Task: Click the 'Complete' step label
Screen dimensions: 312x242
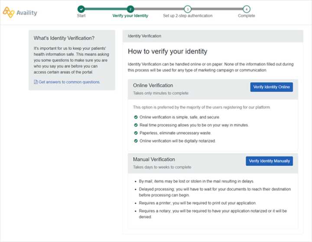Action: pyautogui.click(x=246, y=16)
